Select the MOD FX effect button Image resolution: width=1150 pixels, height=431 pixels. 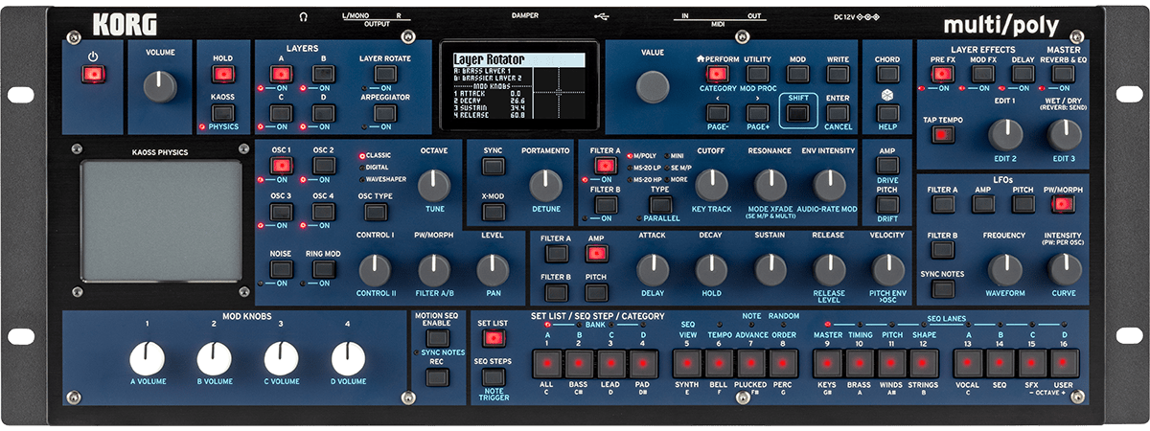[982, 73]
